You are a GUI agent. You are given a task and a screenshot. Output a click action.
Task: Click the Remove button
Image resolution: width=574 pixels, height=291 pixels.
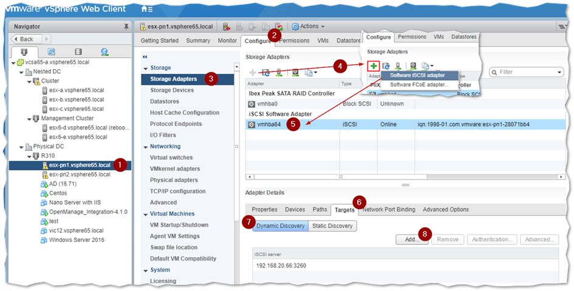coord(448,239)
